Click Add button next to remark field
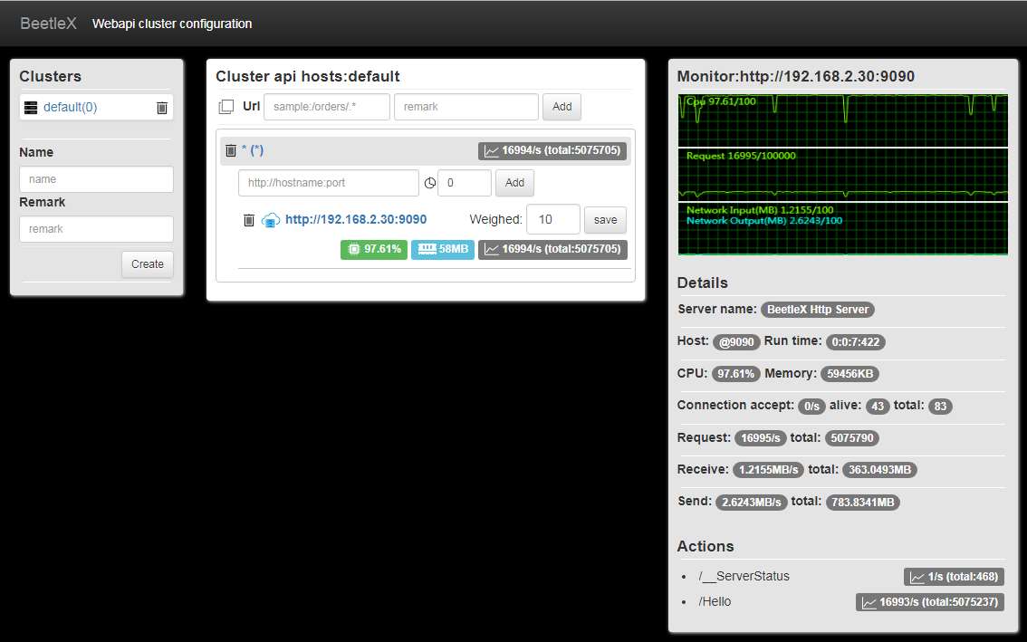 click(x=562, y=107)
